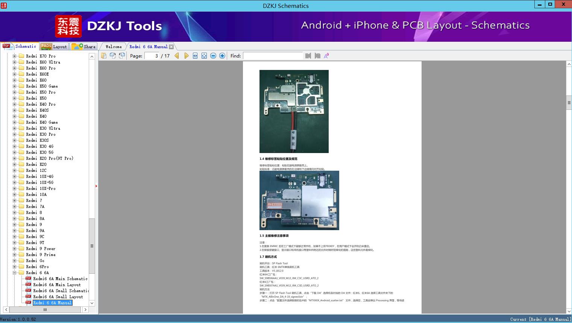Screen dimensions: 572x323
Task: Open Redmi6 6A Main Layout file
Action: [x=57, y=285]
